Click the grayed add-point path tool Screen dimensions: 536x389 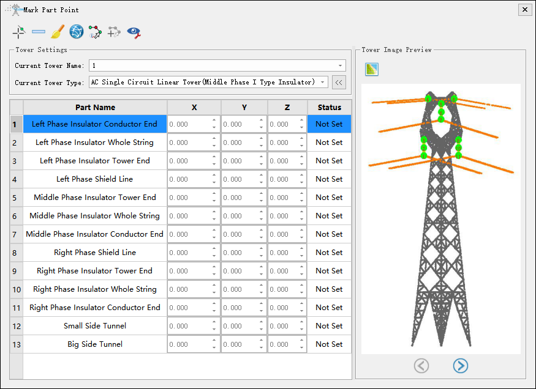114,32
